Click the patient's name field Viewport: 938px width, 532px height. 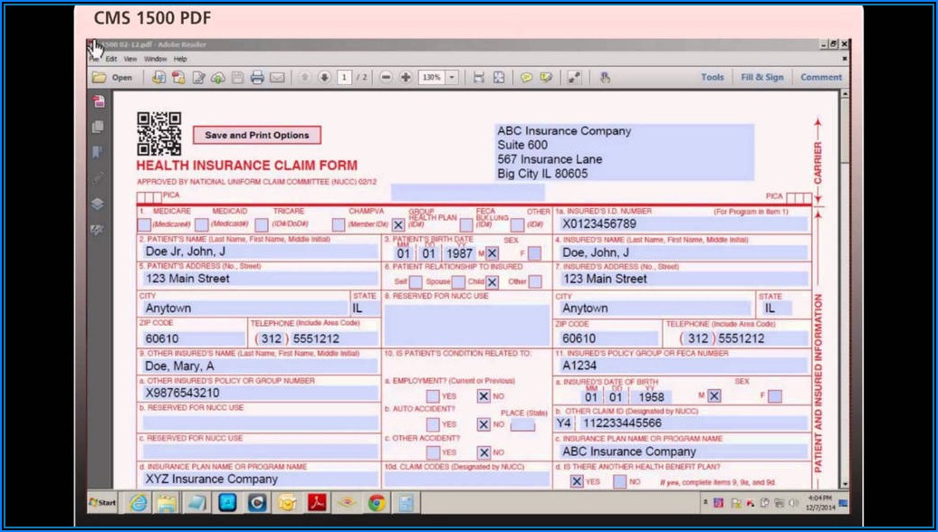pyautogui.click(x=258, y=252)
